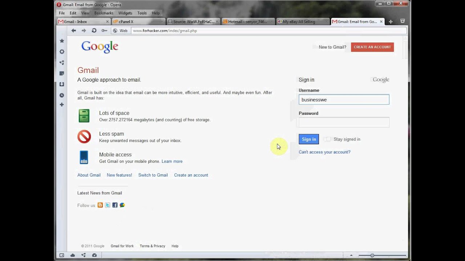This screenshot has width=465, height=261.
Task: Click the Sign in button
Action: (309, 139)
